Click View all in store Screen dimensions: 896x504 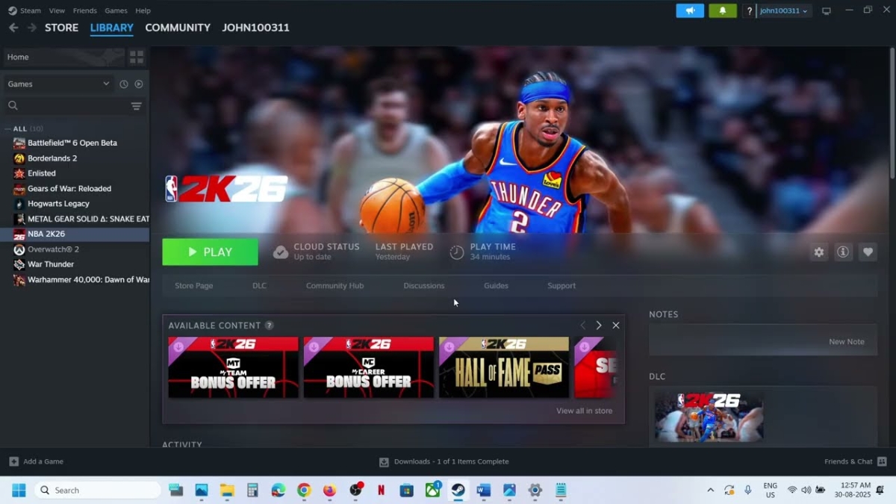tap(584, 411)
